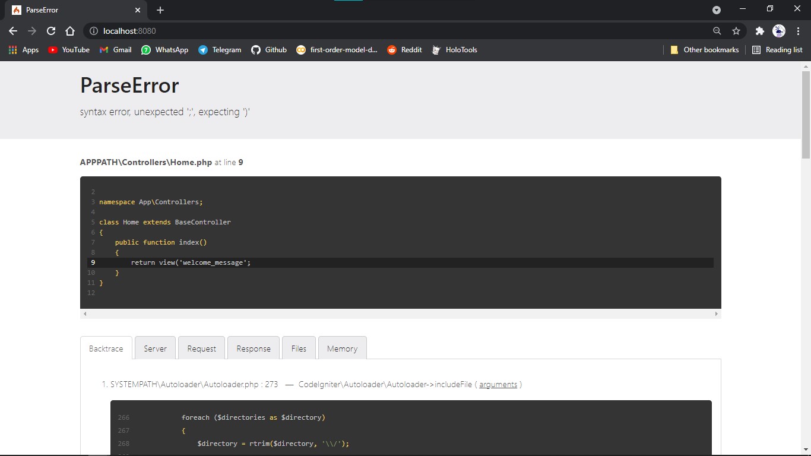The image size is (811, 456).
Task: Open the browser extensions puzzle icon
Action: coord(759,31)
